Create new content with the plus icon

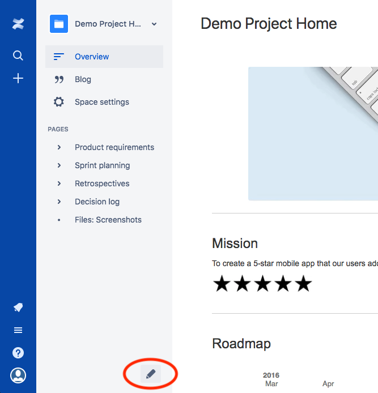[x=18, y=78]
